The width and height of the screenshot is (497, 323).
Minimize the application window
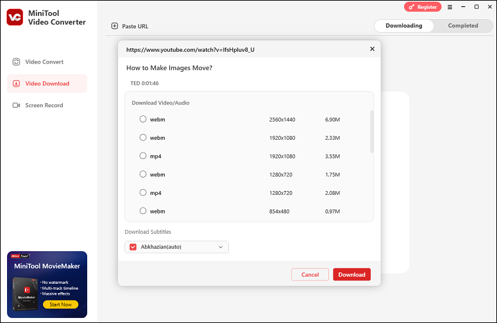(x=463, y=6)
